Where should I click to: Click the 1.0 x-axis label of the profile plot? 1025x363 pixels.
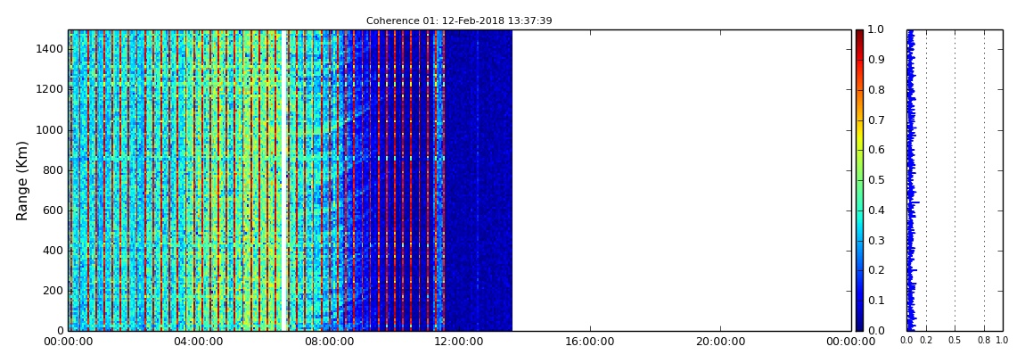1002,340
